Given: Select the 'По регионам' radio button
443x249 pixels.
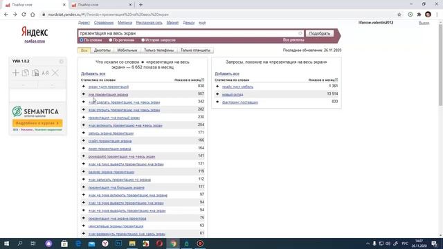Looking at the screenshot, I should pos(111,40).
